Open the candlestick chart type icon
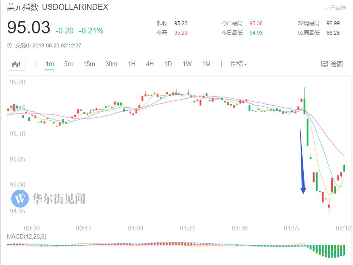The height and width of the screenshot is (265, 353). coord(16,64)
